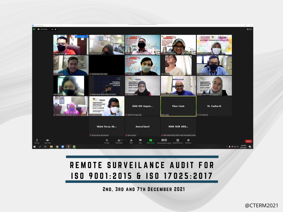This screenshot has width=283, height=212.
Task: Click the red Leave button
Action: [248, 141]
